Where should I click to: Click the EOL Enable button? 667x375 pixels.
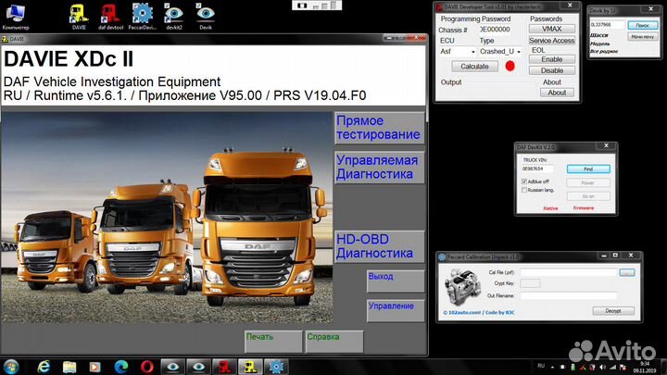coord(552,59)
